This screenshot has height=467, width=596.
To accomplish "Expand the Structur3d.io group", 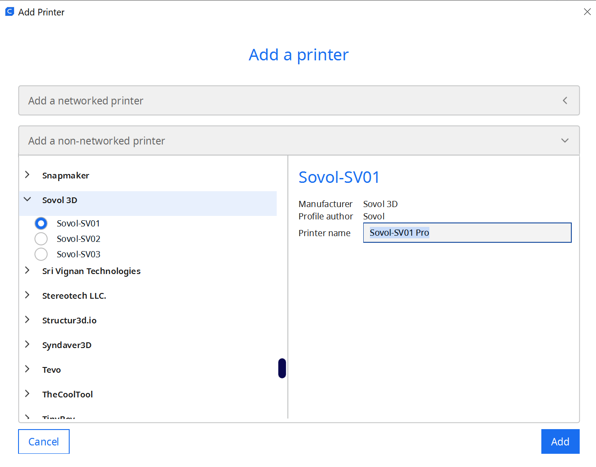I will coord(27,320).
